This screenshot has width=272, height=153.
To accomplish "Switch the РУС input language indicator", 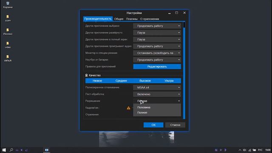I will 260,150.
